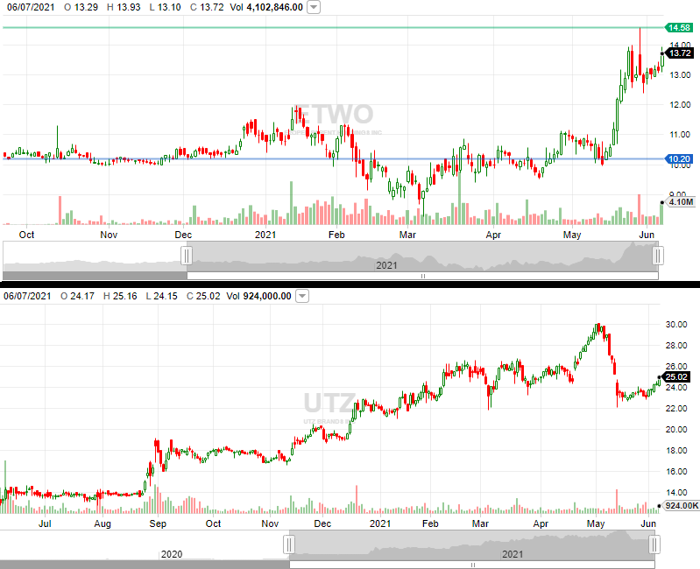Image resolution: width=700 pixels, height=569 pixels.
Task: Click the Sep axis label on UTZ chart
Action: [x=158, y=523]
